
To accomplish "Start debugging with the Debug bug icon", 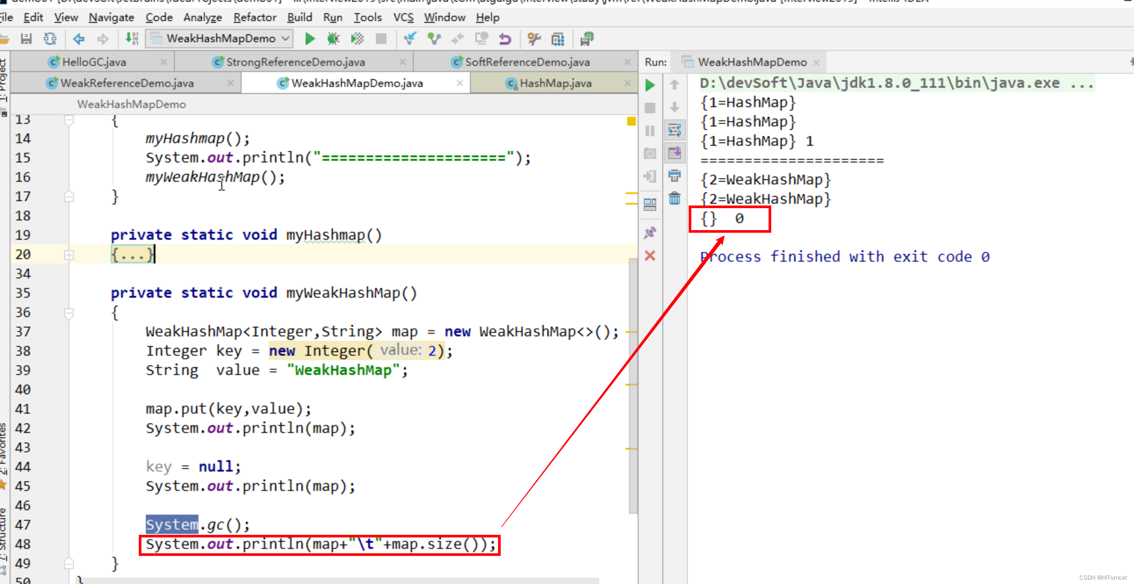I will point(333,39).
